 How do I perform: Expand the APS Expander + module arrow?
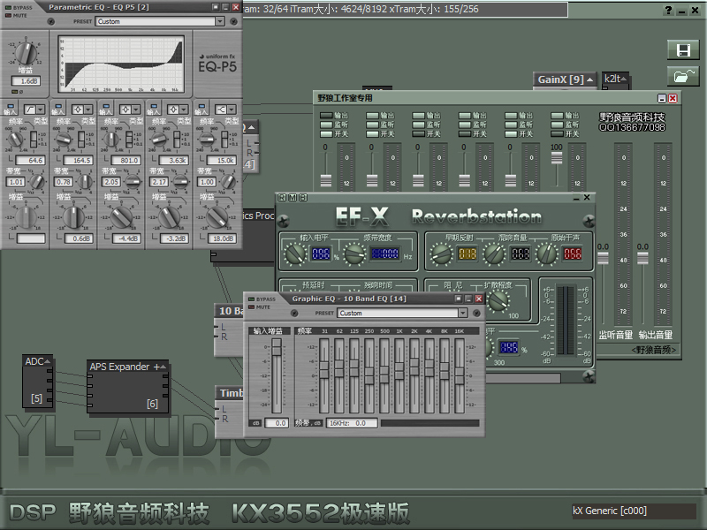[163, 367]
